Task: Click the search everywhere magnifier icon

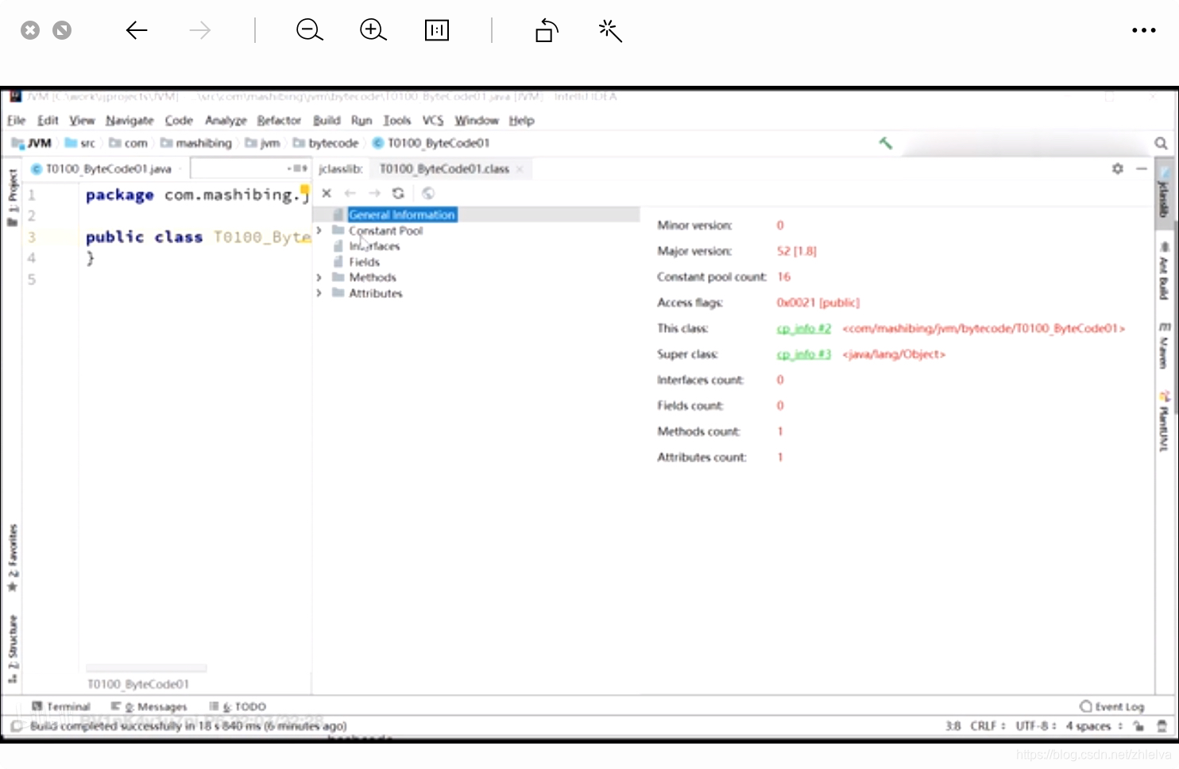Action: point(1161,144)
